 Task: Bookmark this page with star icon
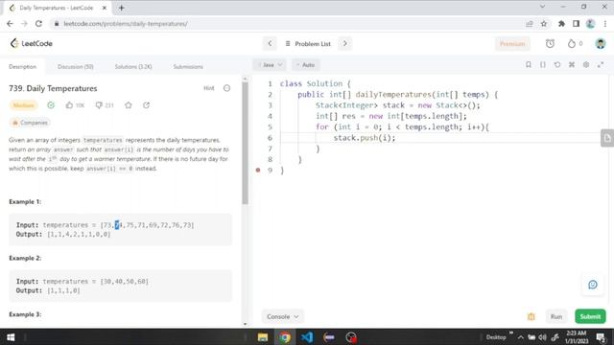tap(544, 24)
